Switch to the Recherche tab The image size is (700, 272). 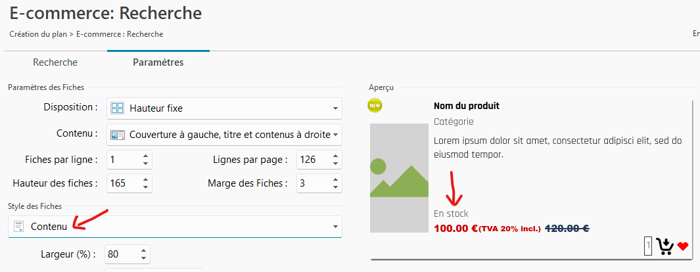pyautogui.click(x=55, y=62)
